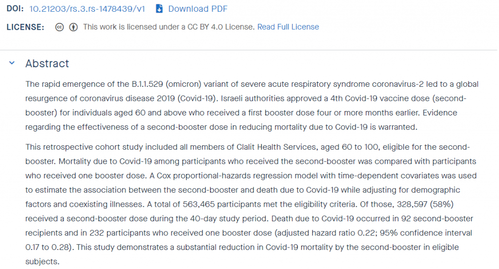Click the Abstract section heading

click(47, 64)
